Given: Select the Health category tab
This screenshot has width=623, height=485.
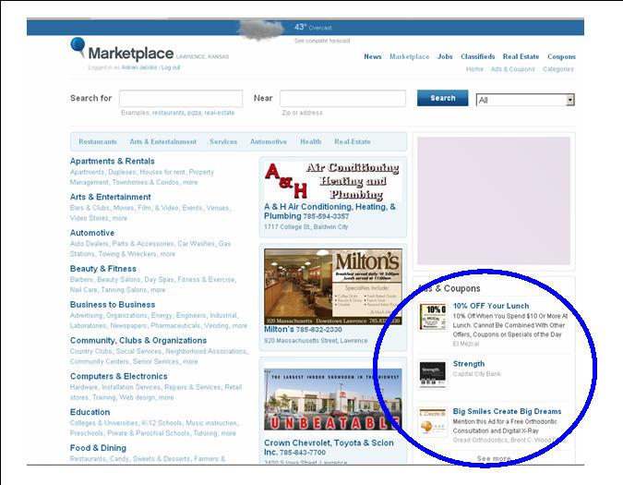Looking at the screenshot, I should coord(311,141).
